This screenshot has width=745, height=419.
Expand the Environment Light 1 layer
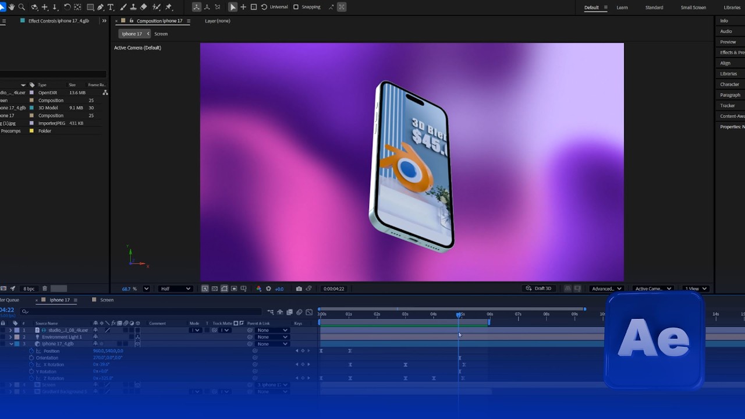pos(10,337)
